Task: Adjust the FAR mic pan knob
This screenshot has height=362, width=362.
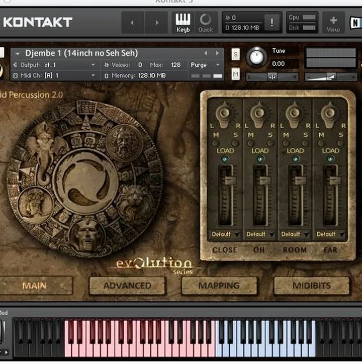Action: (x=330, y=114)
